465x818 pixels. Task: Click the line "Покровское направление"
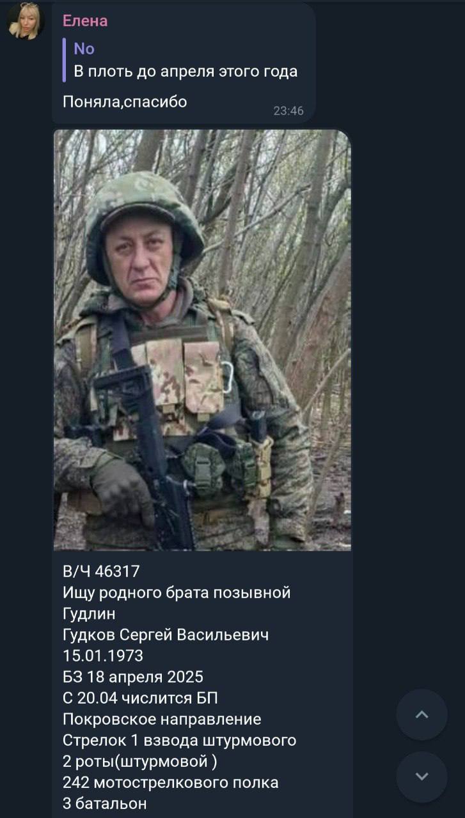coord(162,719)
